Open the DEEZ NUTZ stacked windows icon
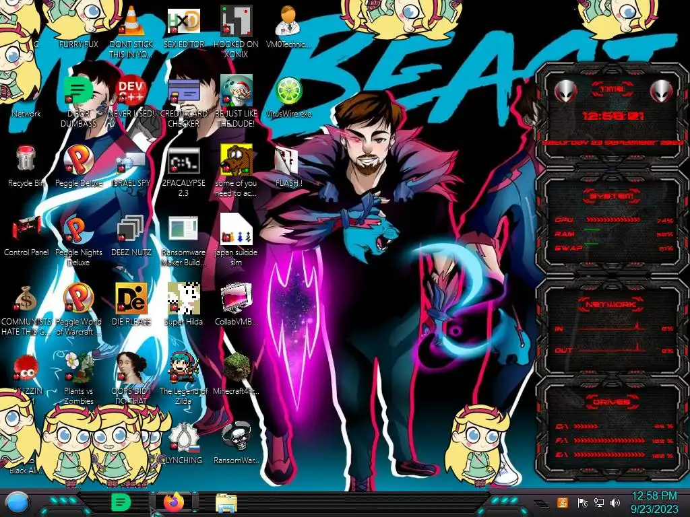The height and width of the screenshot is (517, 690). click(131, 229)
